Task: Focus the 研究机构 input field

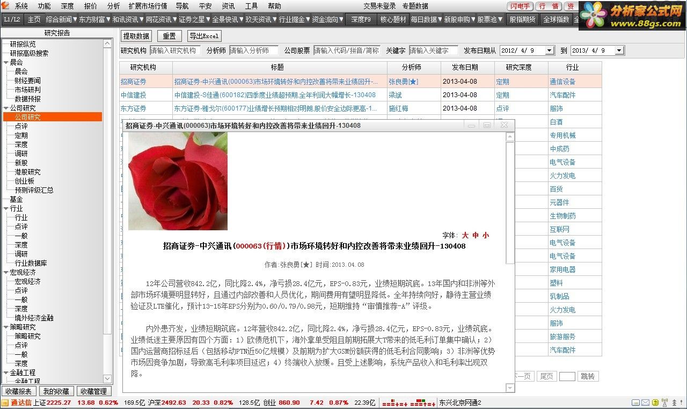Action: pyautogui.click(x=175, y=50)
